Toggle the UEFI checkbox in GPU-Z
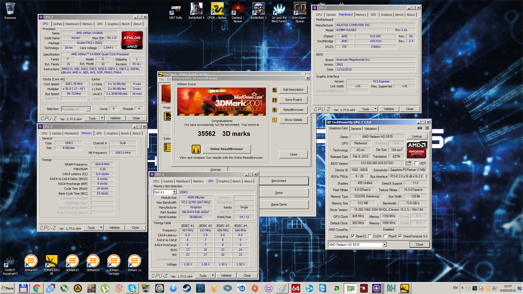 click(416, 163)
